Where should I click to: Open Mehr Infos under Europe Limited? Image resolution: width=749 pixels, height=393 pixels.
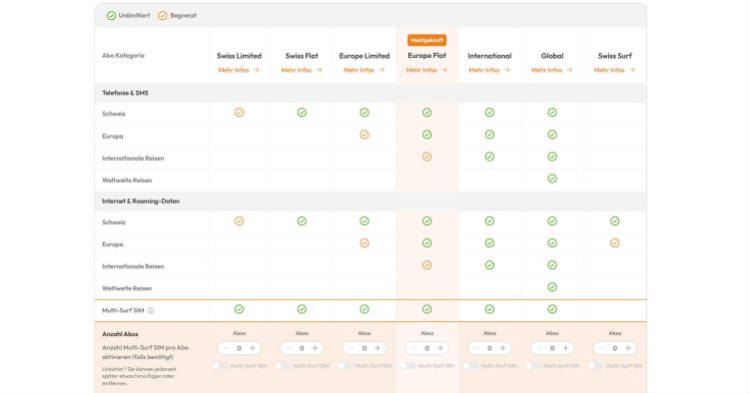[364, 70]
